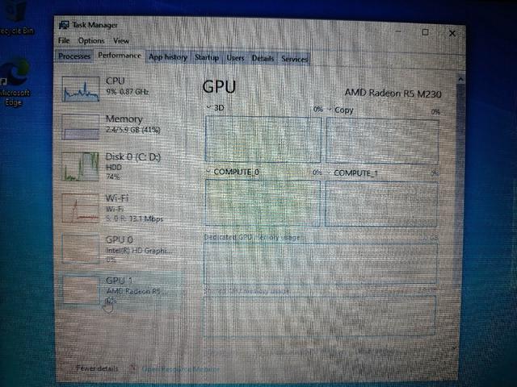Screen dimensions: 517x387
Task: Open the Options menu
Action: tap(91, 41)
